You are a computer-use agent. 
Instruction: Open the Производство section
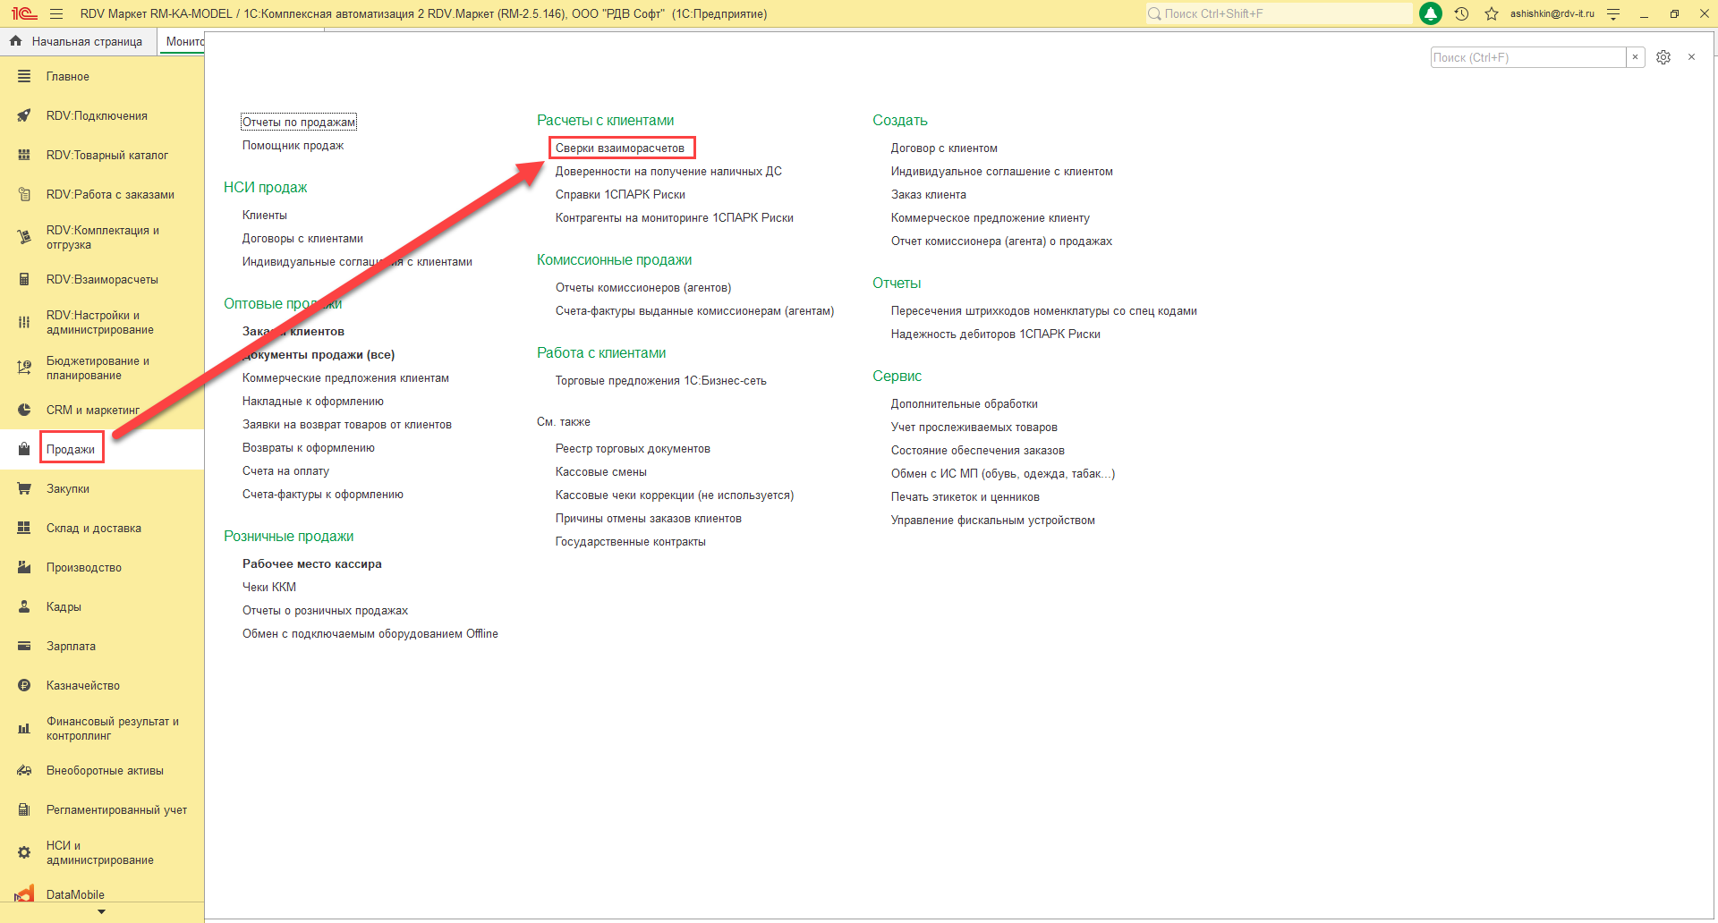point(84,568)
